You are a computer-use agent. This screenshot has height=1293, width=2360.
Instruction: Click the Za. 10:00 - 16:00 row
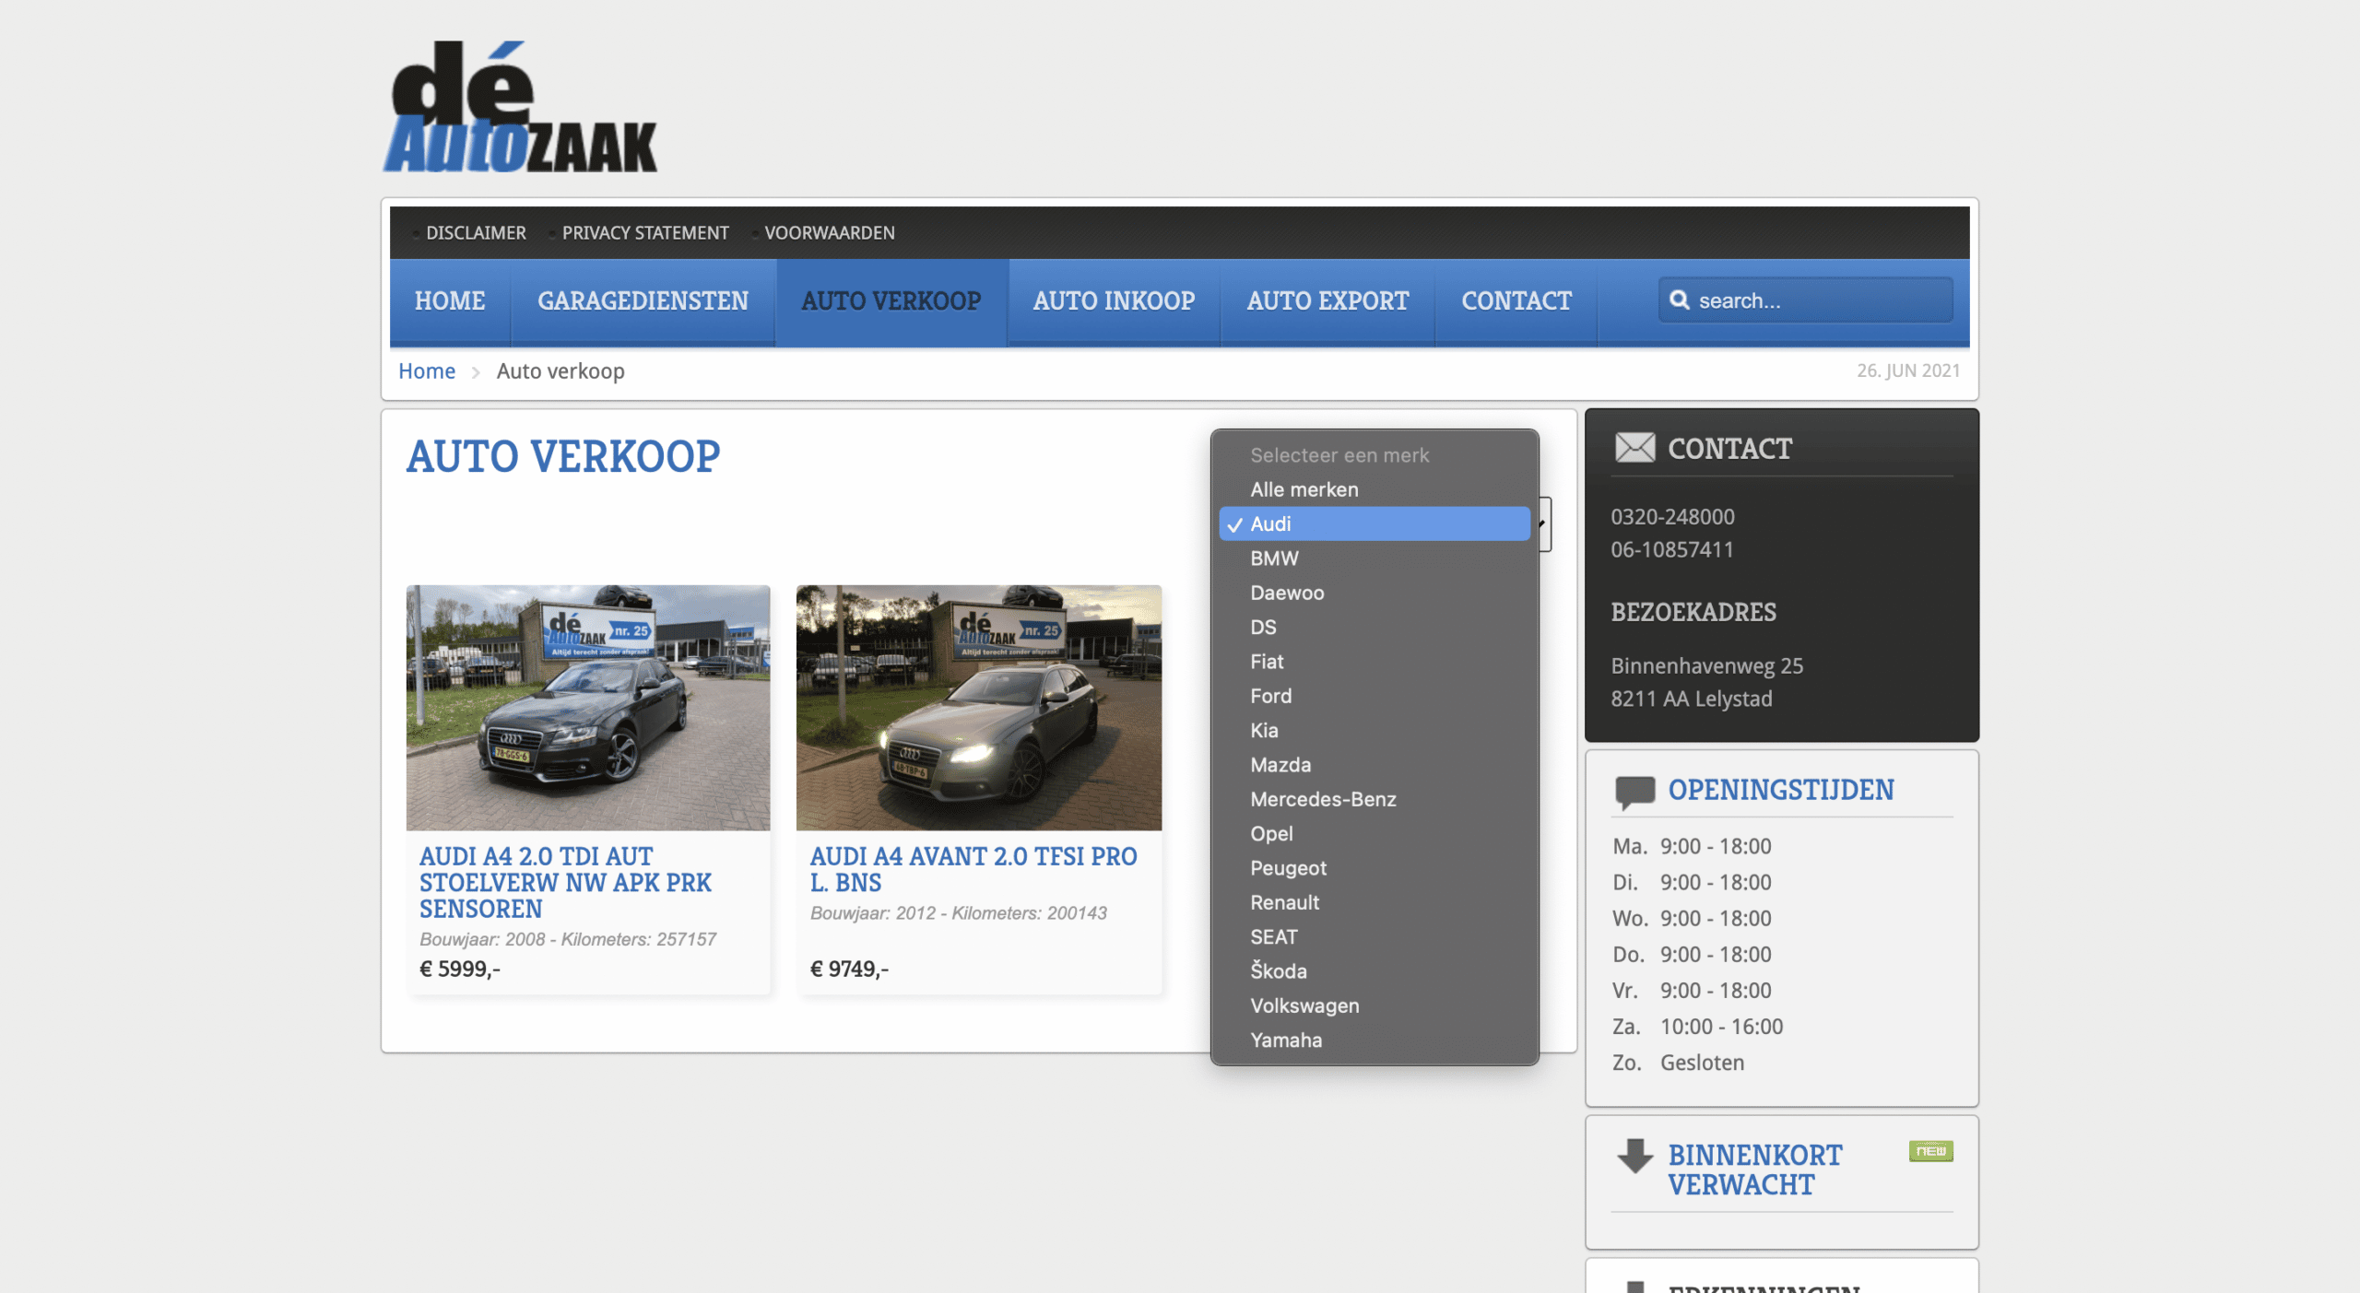pyautogui.click(x=1697, y=1027)
